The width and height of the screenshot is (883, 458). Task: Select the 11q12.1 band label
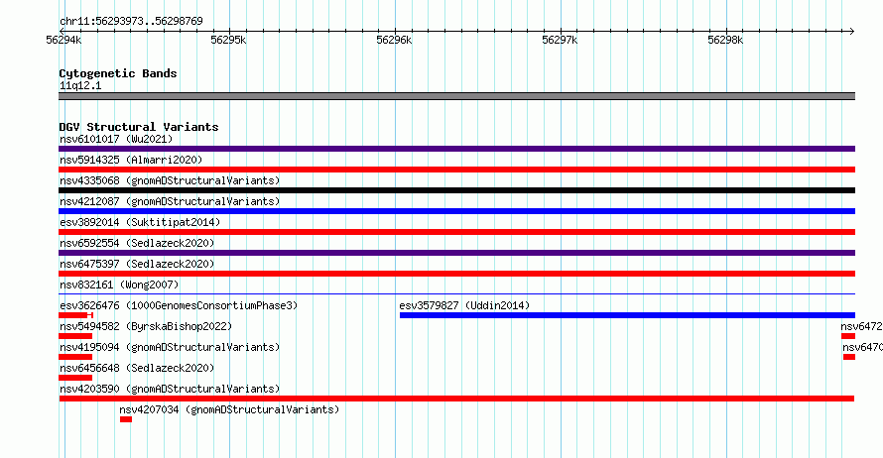80,85
